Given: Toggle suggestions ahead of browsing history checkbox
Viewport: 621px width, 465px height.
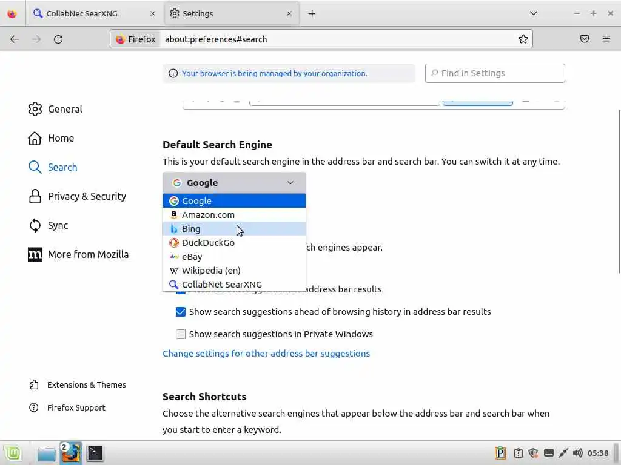Looking at the screenshot, I should pyautogui.click(x=181, y=312).
